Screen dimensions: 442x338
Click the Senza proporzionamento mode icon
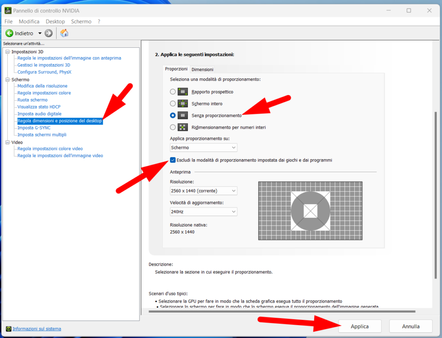(183, 115)
